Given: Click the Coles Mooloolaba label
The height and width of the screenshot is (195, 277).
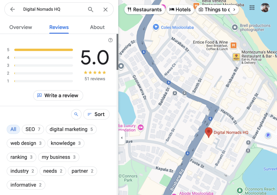Looking at the screenshot, I should (x=177, y=28).
